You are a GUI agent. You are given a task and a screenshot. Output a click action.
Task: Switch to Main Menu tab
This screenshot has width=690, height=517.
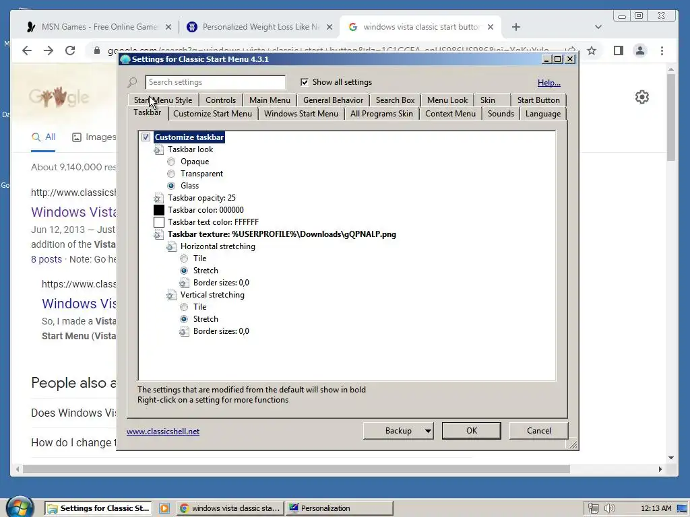270,100
